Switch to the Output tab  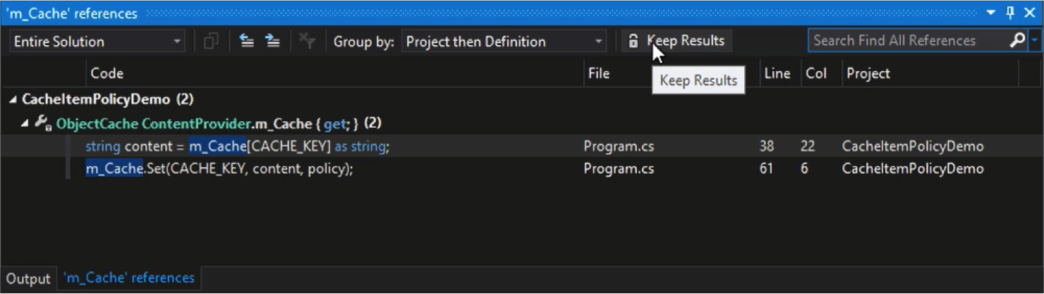pyautogui.click(x=28, y=278)
